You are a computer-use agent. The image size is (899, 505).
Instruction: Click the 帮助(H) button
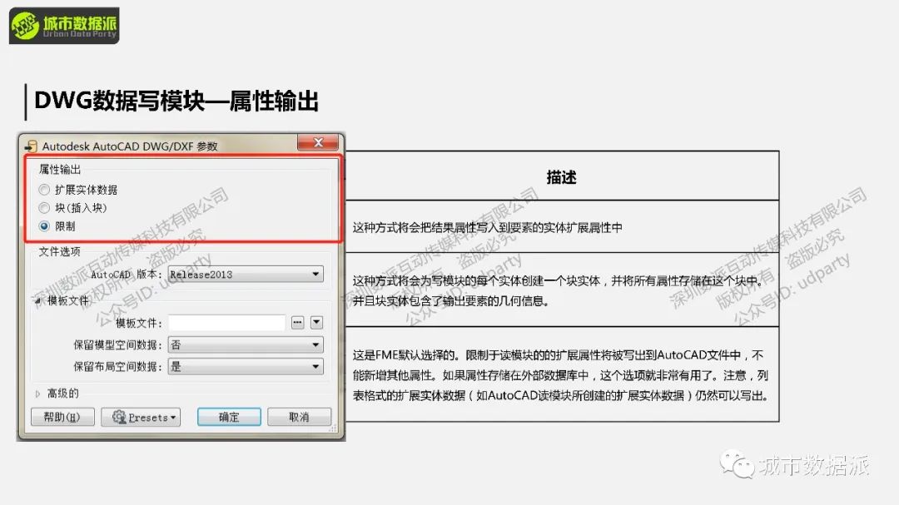(62, 418)
